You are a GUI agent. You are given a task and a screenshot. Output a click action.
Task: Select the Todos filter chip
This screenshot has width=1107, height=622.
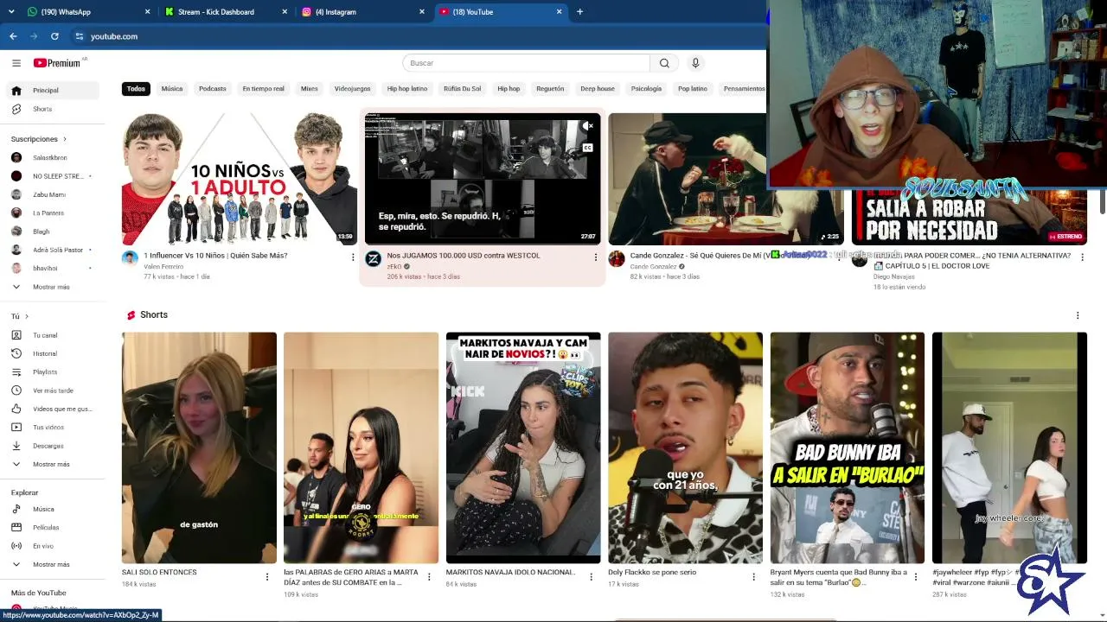pos(136,89)
